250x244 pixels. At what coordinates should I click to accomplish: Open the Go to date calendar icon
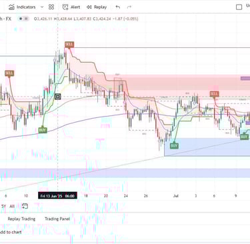point(25,206)
